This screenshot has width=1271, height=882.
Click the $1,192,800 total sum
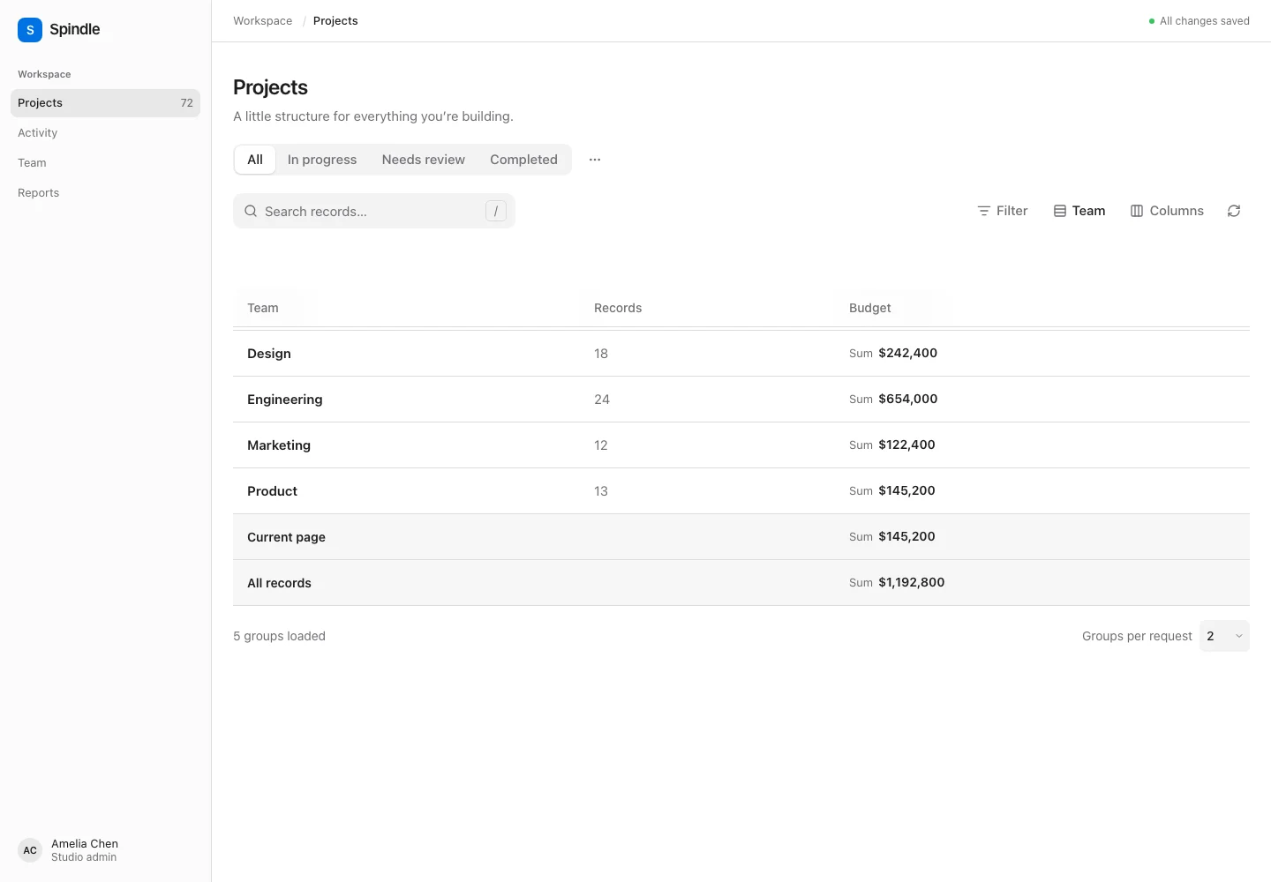coord(912,582)
